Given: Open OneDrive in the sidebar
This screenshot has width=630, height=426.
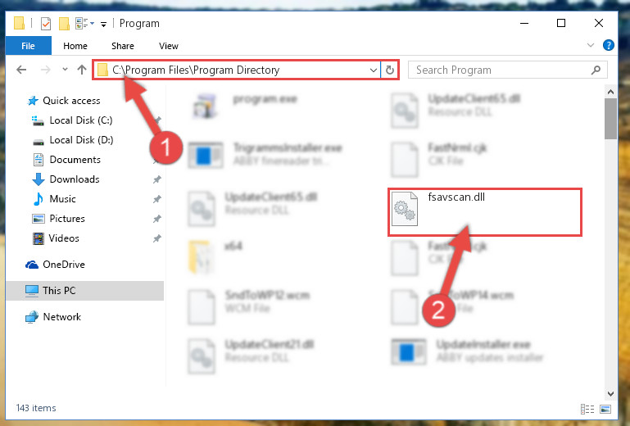Looking at the screenshot, I should tap(64, 265).
